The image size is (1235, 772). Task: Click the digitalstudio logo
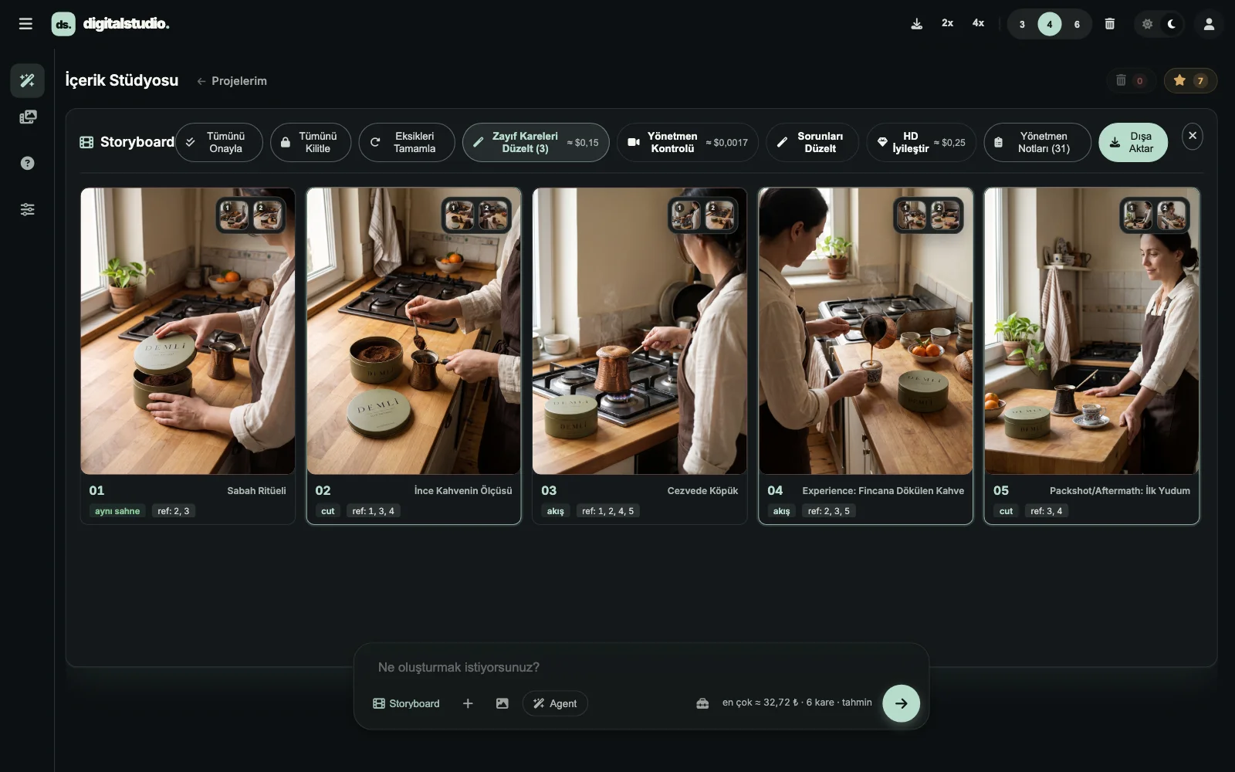click(x=110, y=24)
